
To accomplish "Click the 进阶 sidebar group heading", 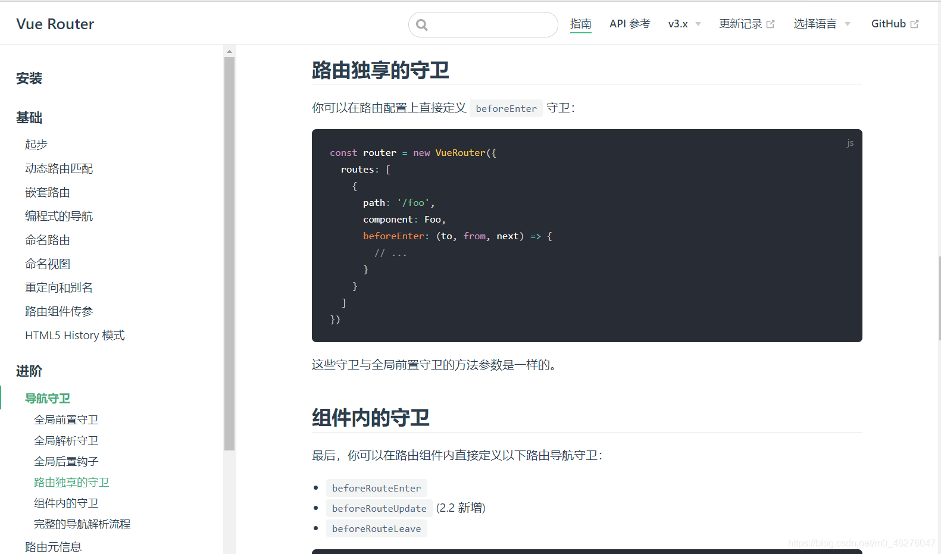I will tap(29, 371).
